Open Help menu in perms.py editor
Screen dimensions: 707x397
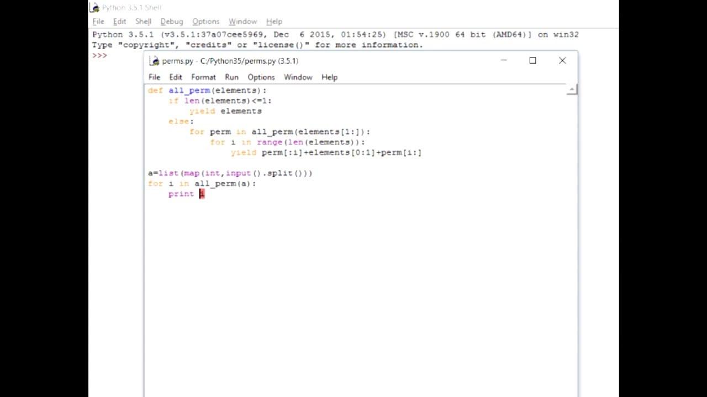point(329,77)
